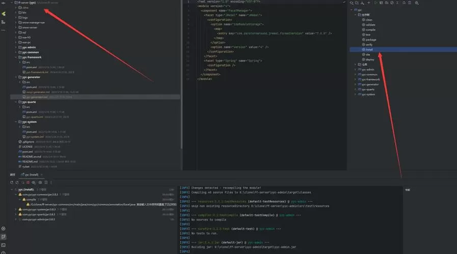Image resolution: width=457 pixels, height=254 pixels.
Task: Open Run tool window sidebar icon
Action: tap(4, 237)
